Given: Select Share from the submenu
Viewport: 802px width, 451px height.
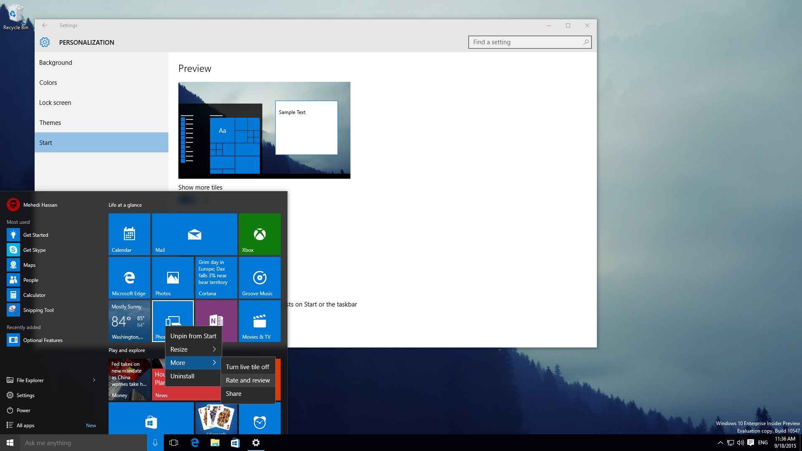Looking at the screenshot, I should 248,393.
